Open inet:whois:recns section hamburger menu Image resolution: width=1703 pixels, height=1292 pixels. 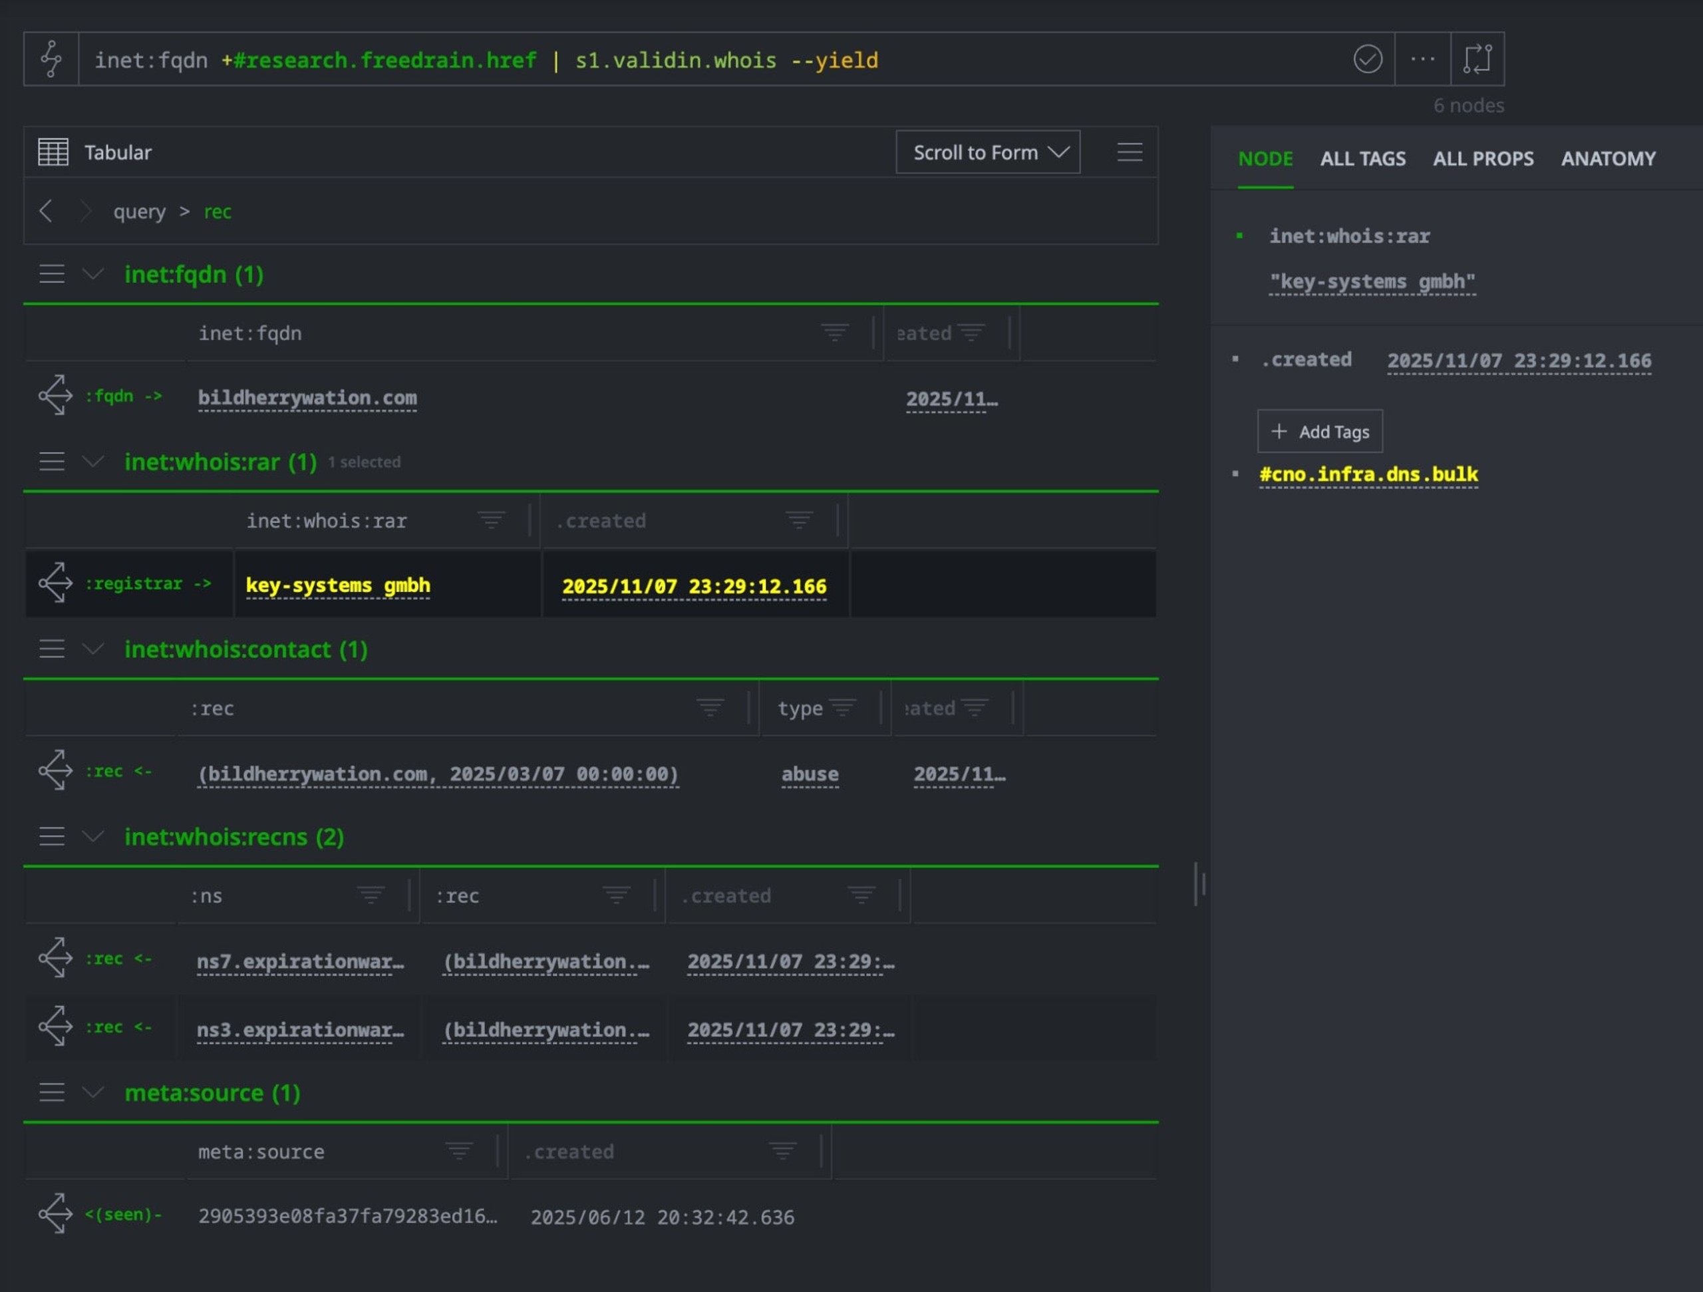click(52, 837)
